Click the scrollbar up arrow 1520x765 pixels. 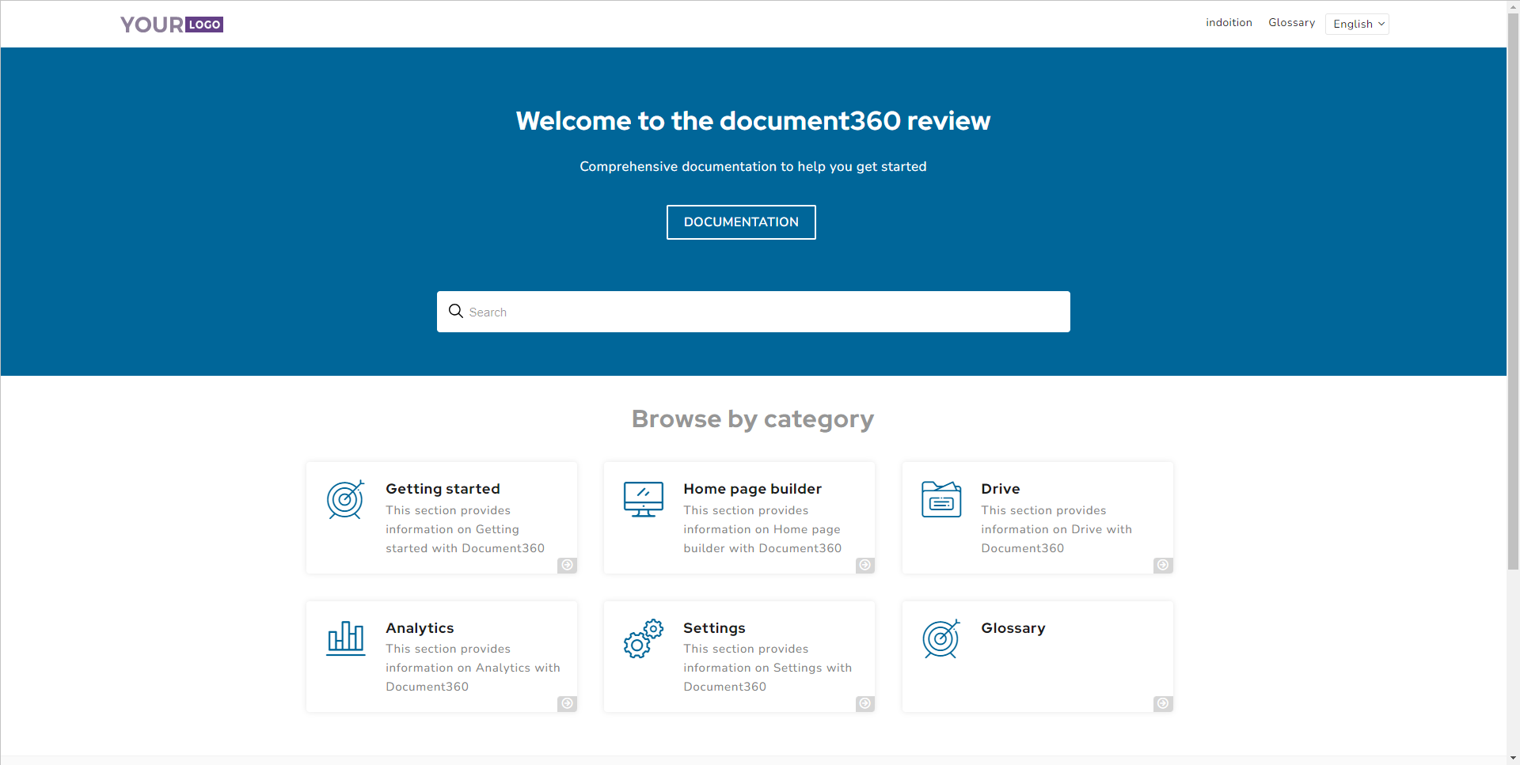pos(1513,6)
